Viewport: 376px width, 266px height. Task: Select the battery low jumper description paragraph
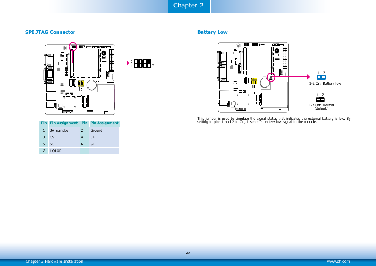tap(274, 120)
